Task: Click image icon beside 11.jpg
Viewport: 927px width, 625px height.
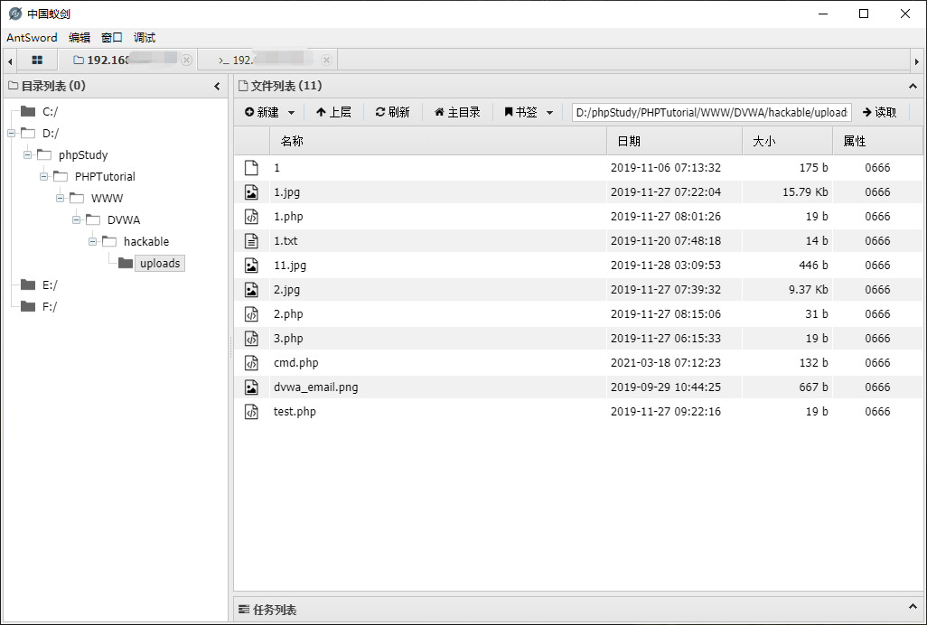Action: tap(251, 266)
